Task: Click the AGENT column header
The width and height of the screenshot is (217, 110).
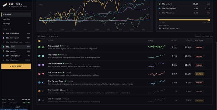Action: coord(50,41)
